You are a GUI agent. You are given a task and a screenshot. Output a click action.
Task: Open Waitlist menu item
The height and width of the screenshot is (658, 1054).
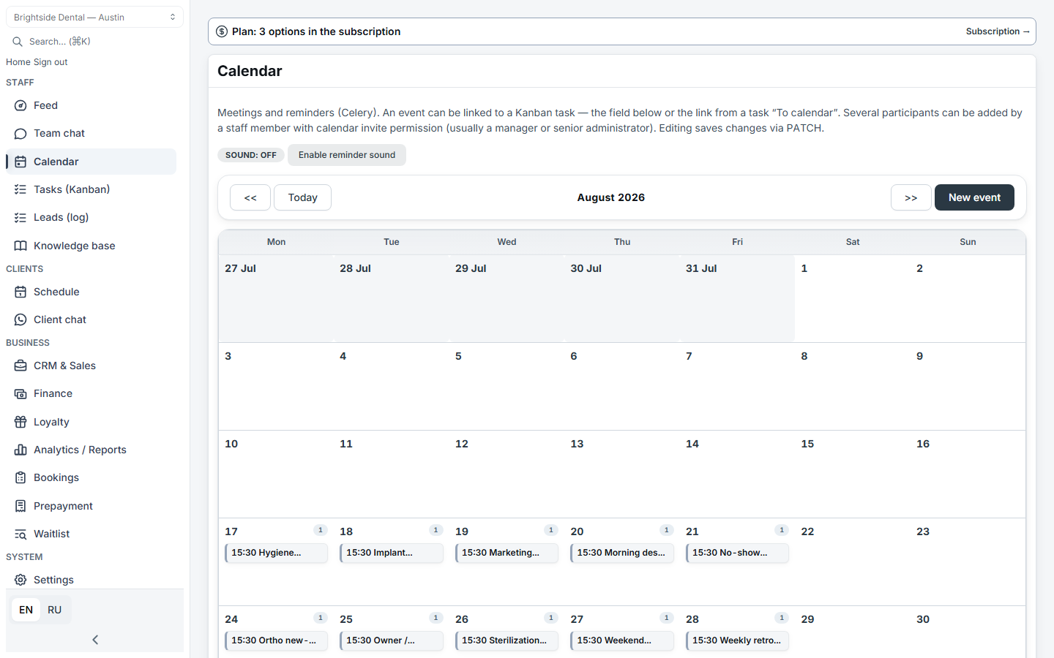click(x=91, y=534)
